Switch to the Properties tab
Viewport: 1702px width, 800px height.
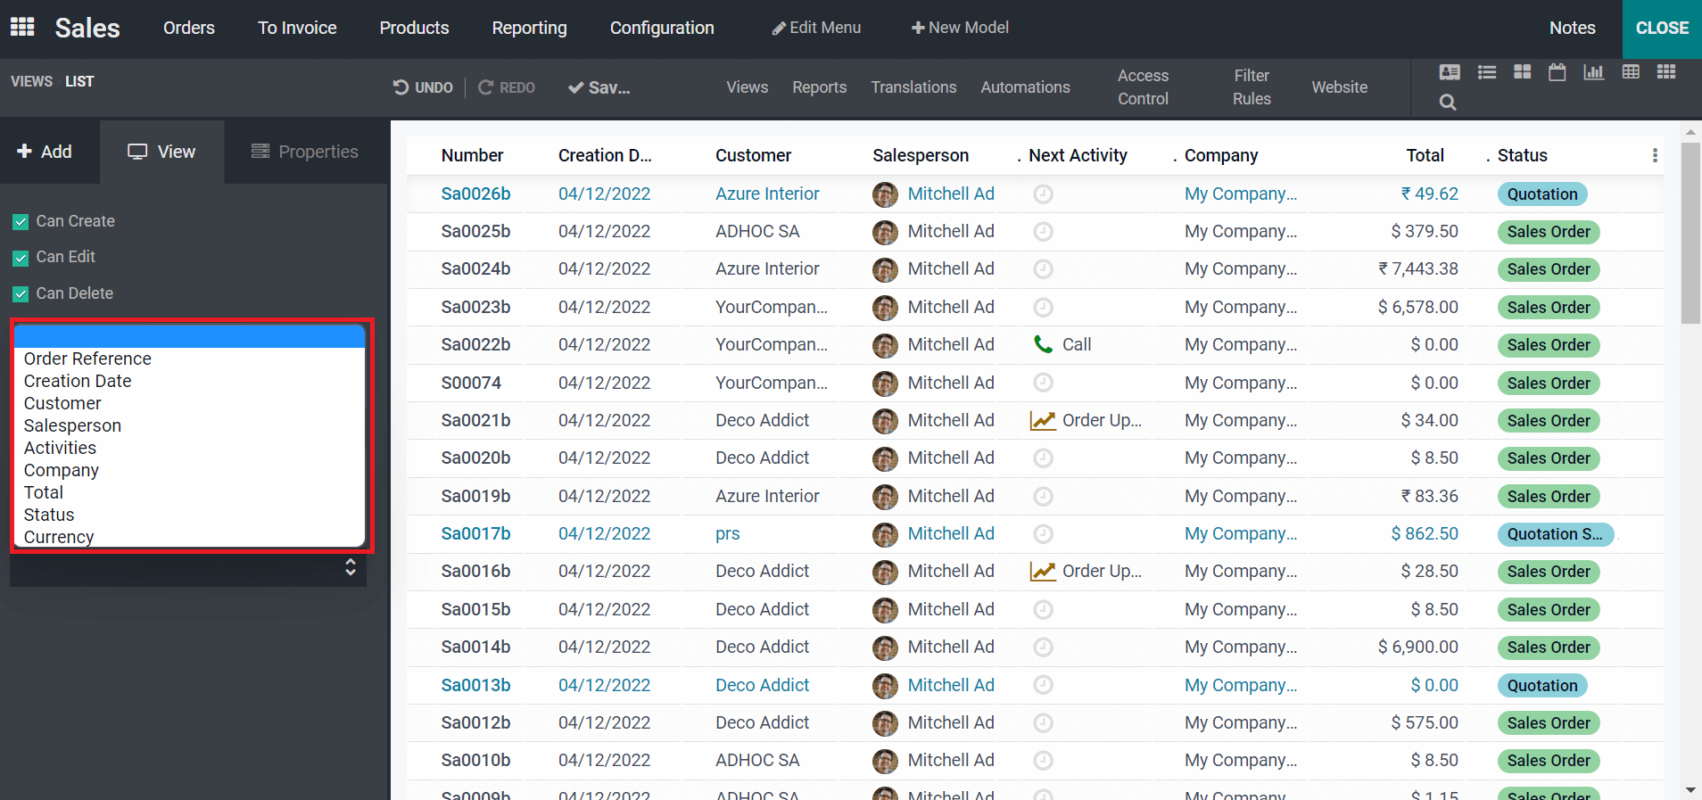[x=306, y=152]
